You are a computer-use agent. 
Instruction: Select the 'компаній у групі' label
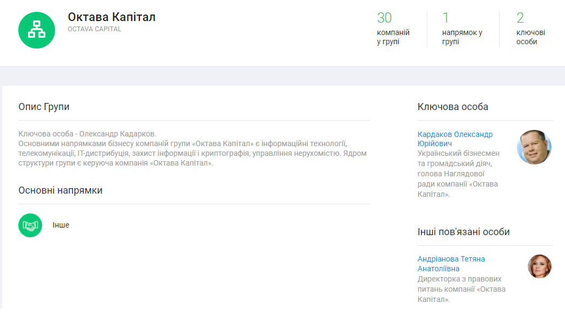coord(393,37)
